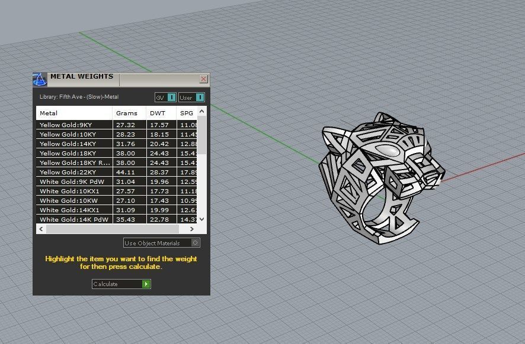Select the White Gold:14K PdW row
525x344 pixels.
(117, 219)
